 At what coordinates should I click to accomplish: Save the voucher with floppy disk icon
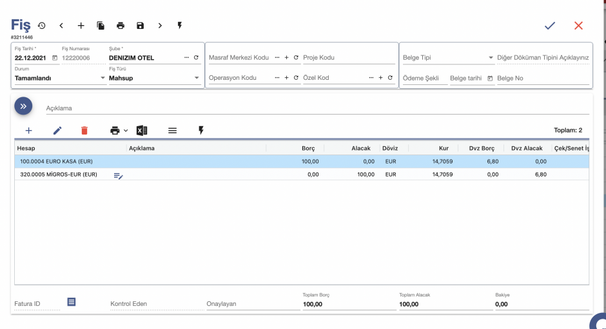[x=141, y=26]
